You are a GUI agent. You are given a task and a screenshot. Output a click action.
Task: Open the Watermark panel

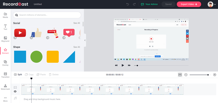(5, 87)
